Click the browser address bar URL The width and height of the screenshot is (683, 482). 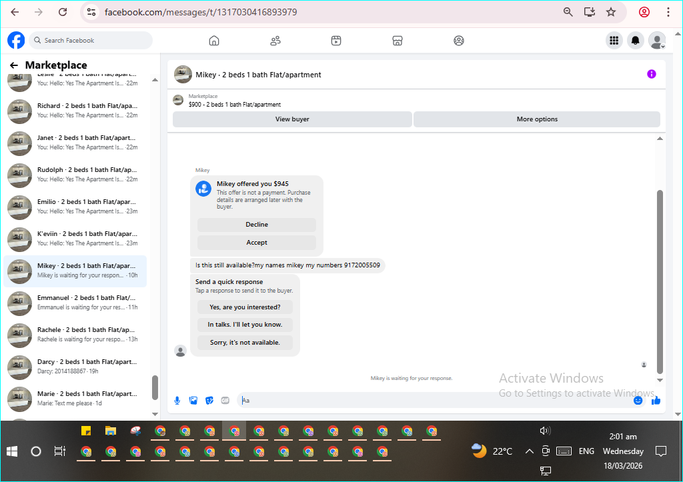(201, 12)
